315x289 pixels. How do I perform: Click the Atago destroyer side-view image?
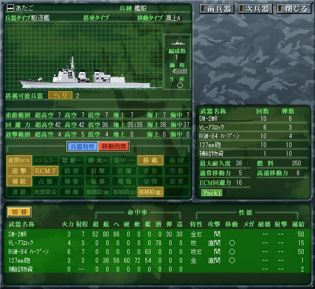coord(84,73)
